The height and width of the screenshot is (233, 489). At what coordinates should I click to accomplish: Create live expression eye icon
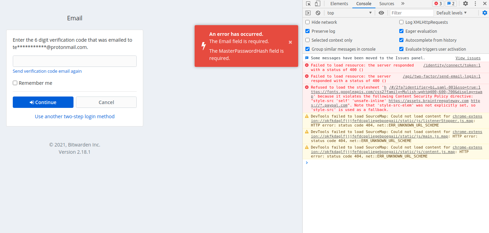381,13
